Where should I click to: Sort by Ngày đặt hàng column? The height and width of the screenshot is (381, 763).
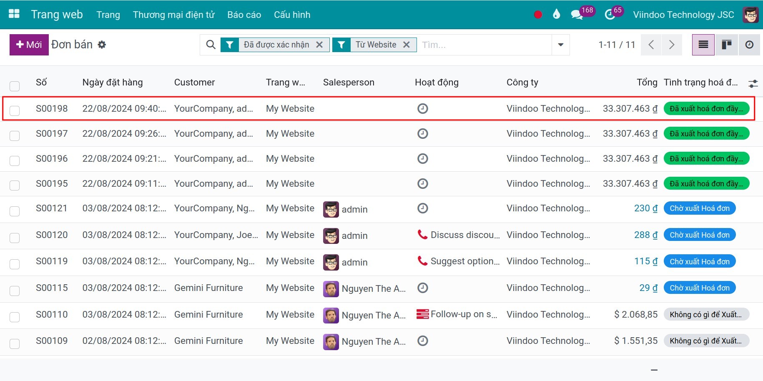113,82
